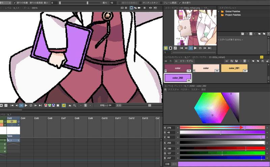Click the FPS stepper arrows
This screenshot has width=270, height=167.
(119, 105)
